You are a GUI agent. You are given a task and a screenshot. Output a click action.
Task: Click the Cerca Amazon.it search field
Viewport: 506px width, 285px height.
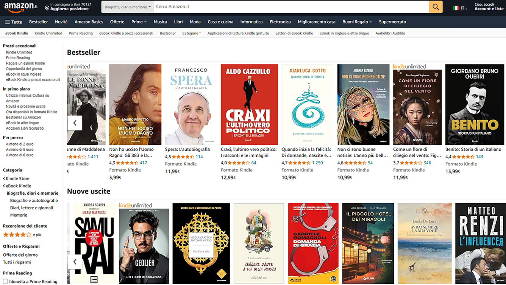pos(291,7)
